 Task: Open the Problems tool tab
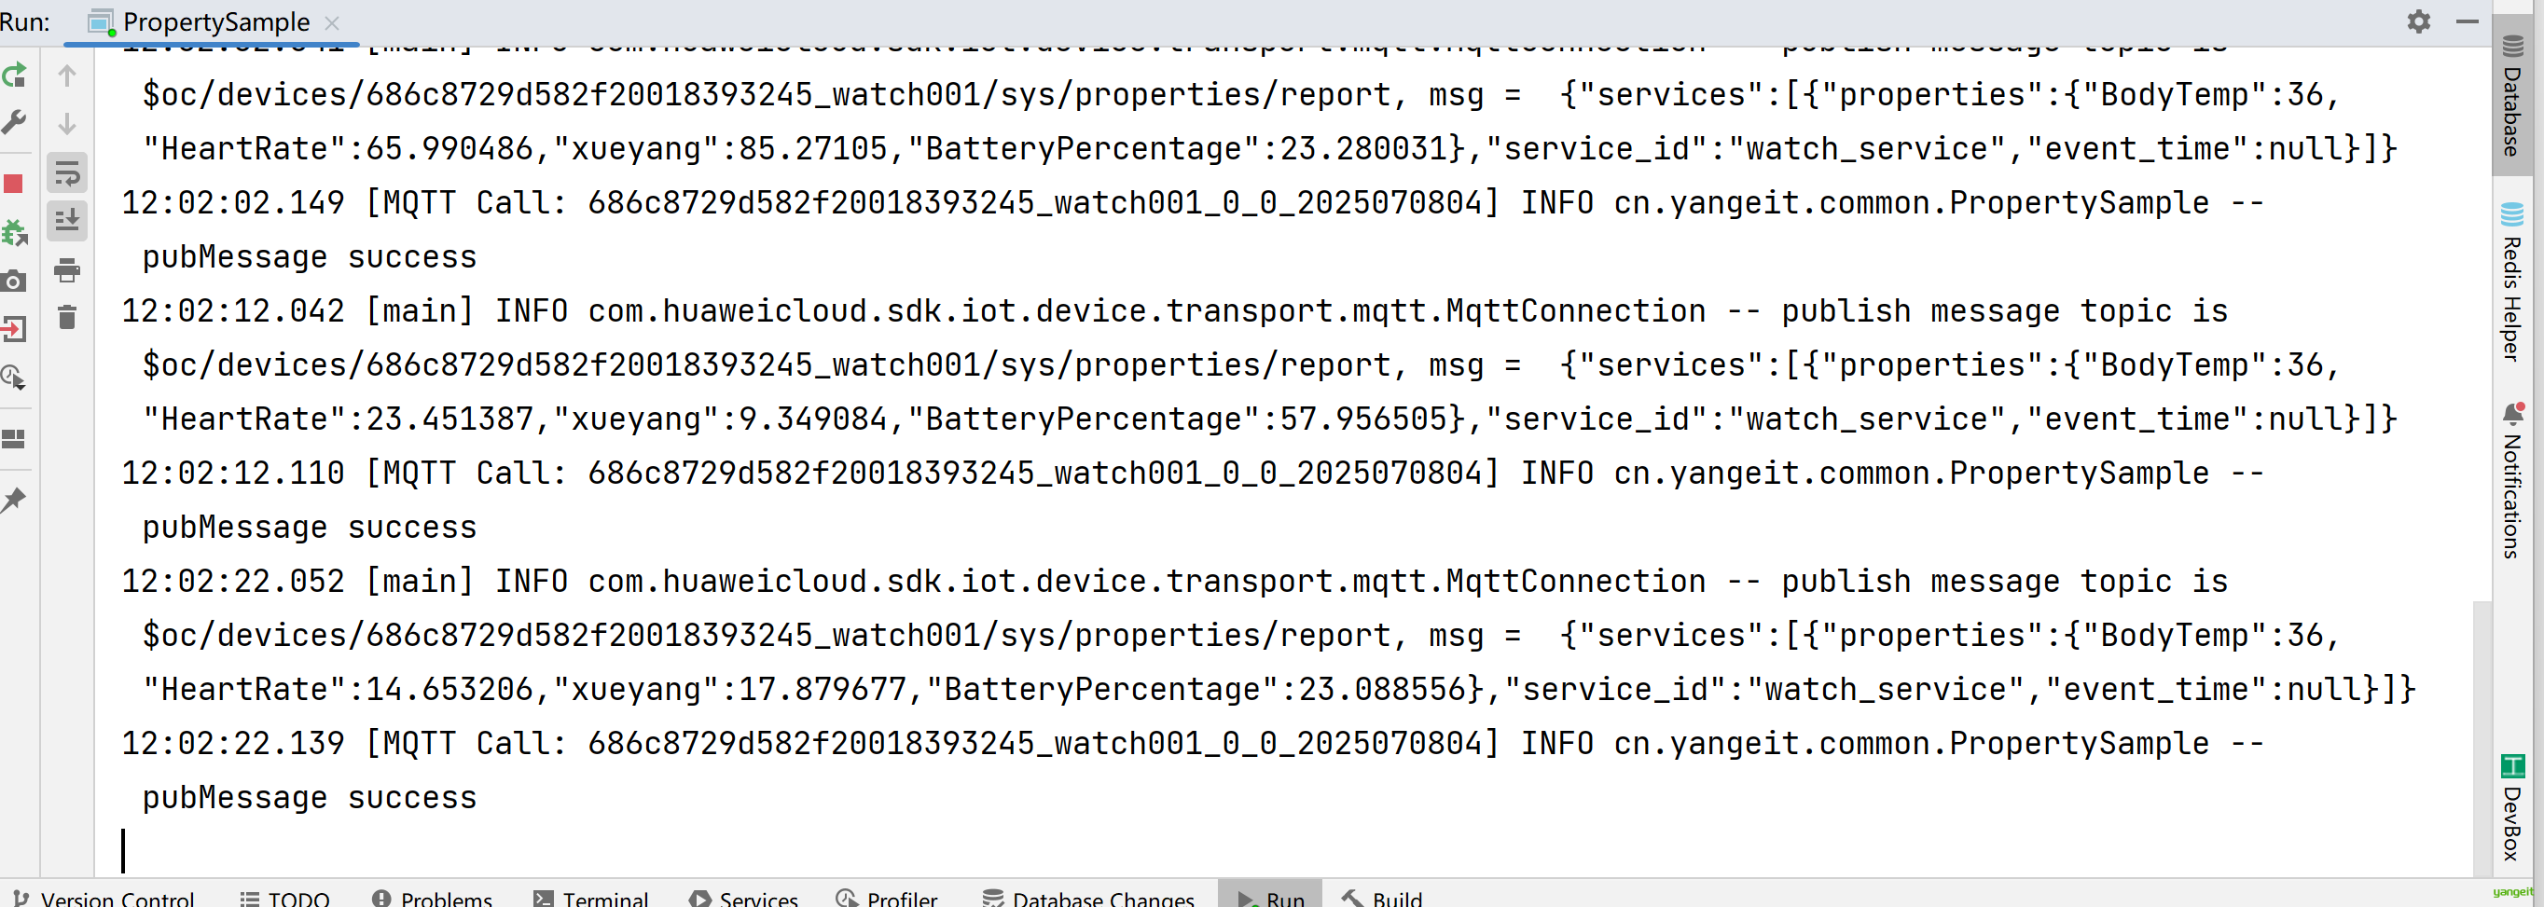pos(432,897)
